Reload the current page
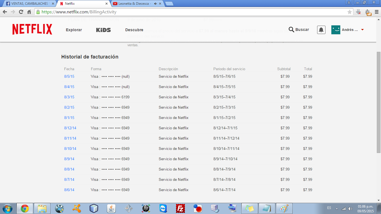Screen dimensions: 381x214 click(21, 12)
